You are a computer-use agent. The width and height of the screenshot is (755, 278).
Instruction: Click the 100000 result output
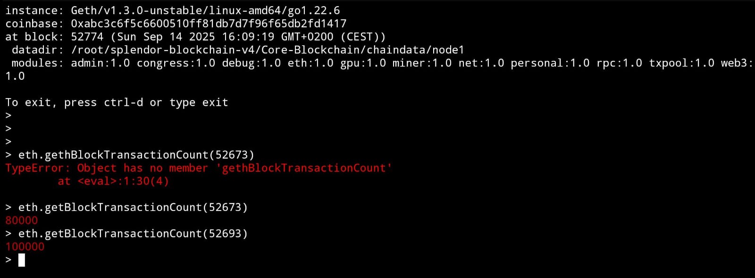coord(25,247)
